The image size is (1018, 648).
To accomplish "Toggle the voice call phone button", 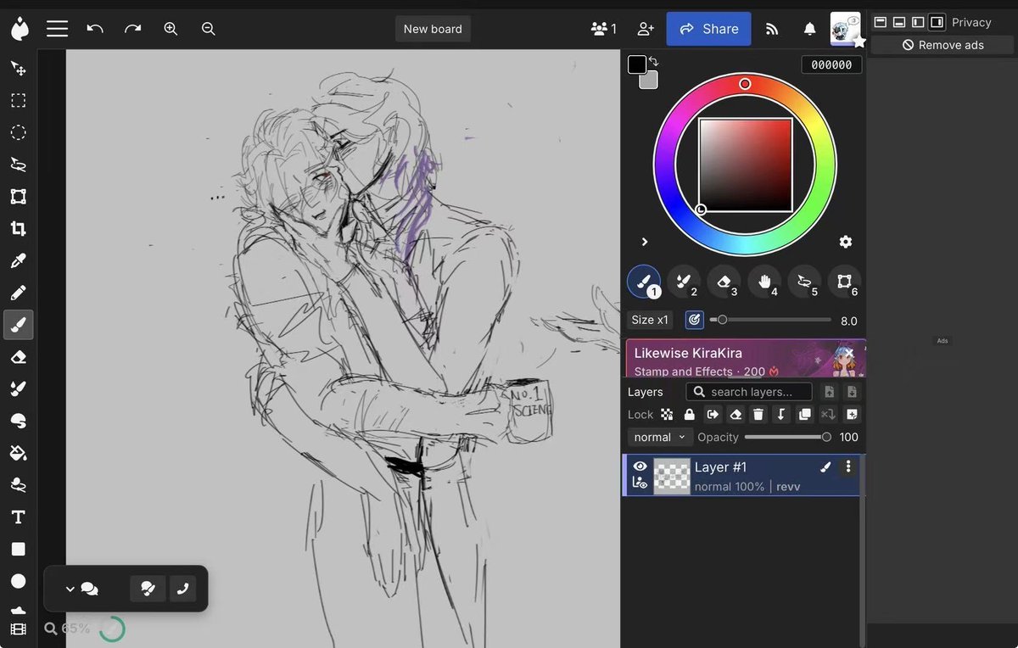I will click(182, 589).
